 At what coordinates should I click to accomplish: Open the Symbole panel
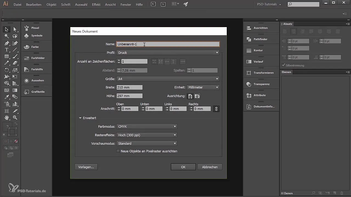tap(36, 36)
